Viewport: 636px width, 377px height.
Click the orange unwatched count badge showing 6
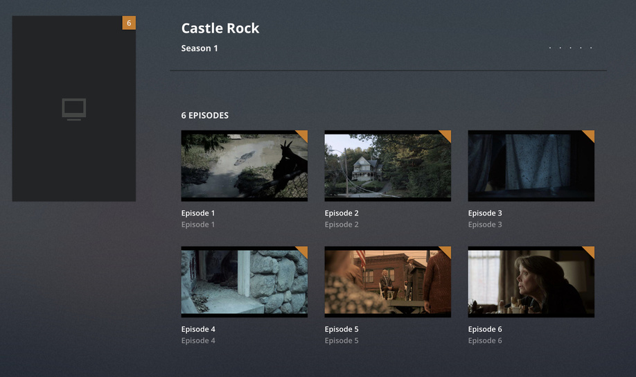click(x=129, y=23)
